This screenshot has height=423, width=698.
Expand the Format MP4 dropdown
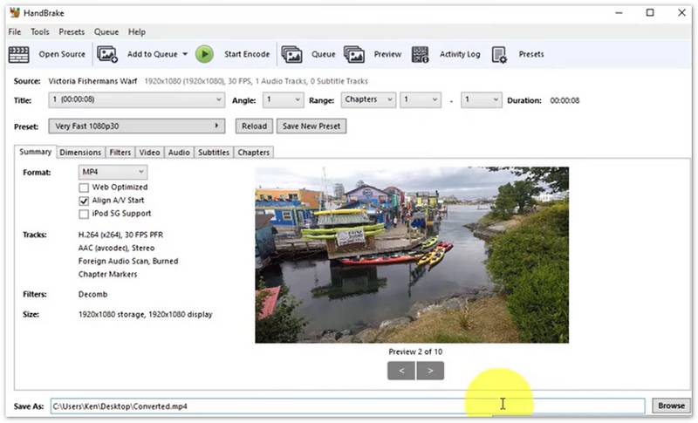point(113,173)
